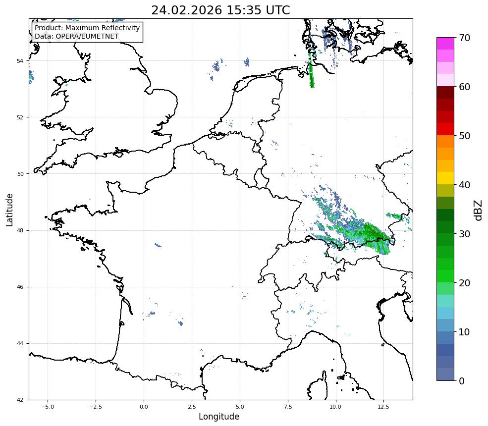Image resolution: width=488 pixels, height=426 pixels.
Task: Click longitude tick label "5.0"
Action: tap(240, 407)
